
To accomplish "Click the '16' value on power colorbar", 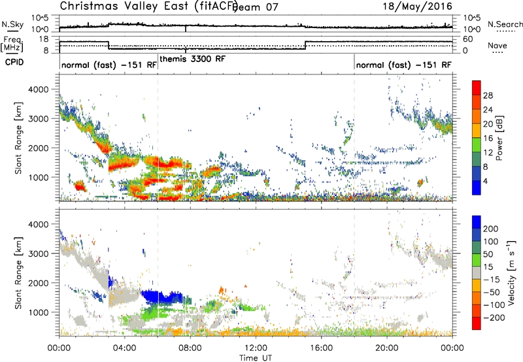I will click(x=488, y=139).
